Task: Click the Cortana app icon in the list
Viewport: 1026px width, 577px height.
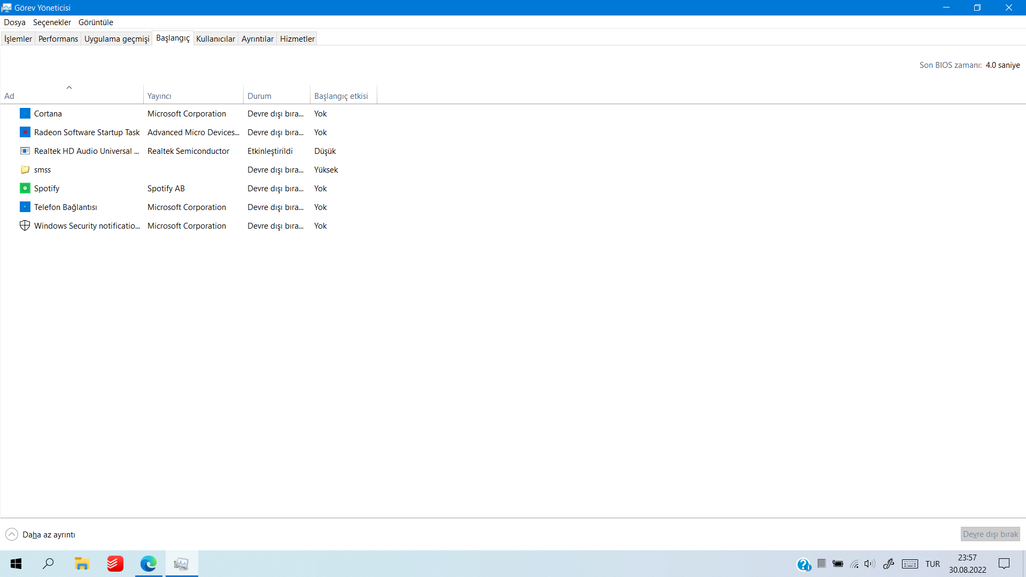Action: (25, 113)
